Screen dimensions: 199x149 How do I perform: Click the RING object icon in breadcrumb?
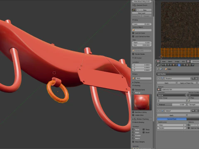(x=166, y=69)
